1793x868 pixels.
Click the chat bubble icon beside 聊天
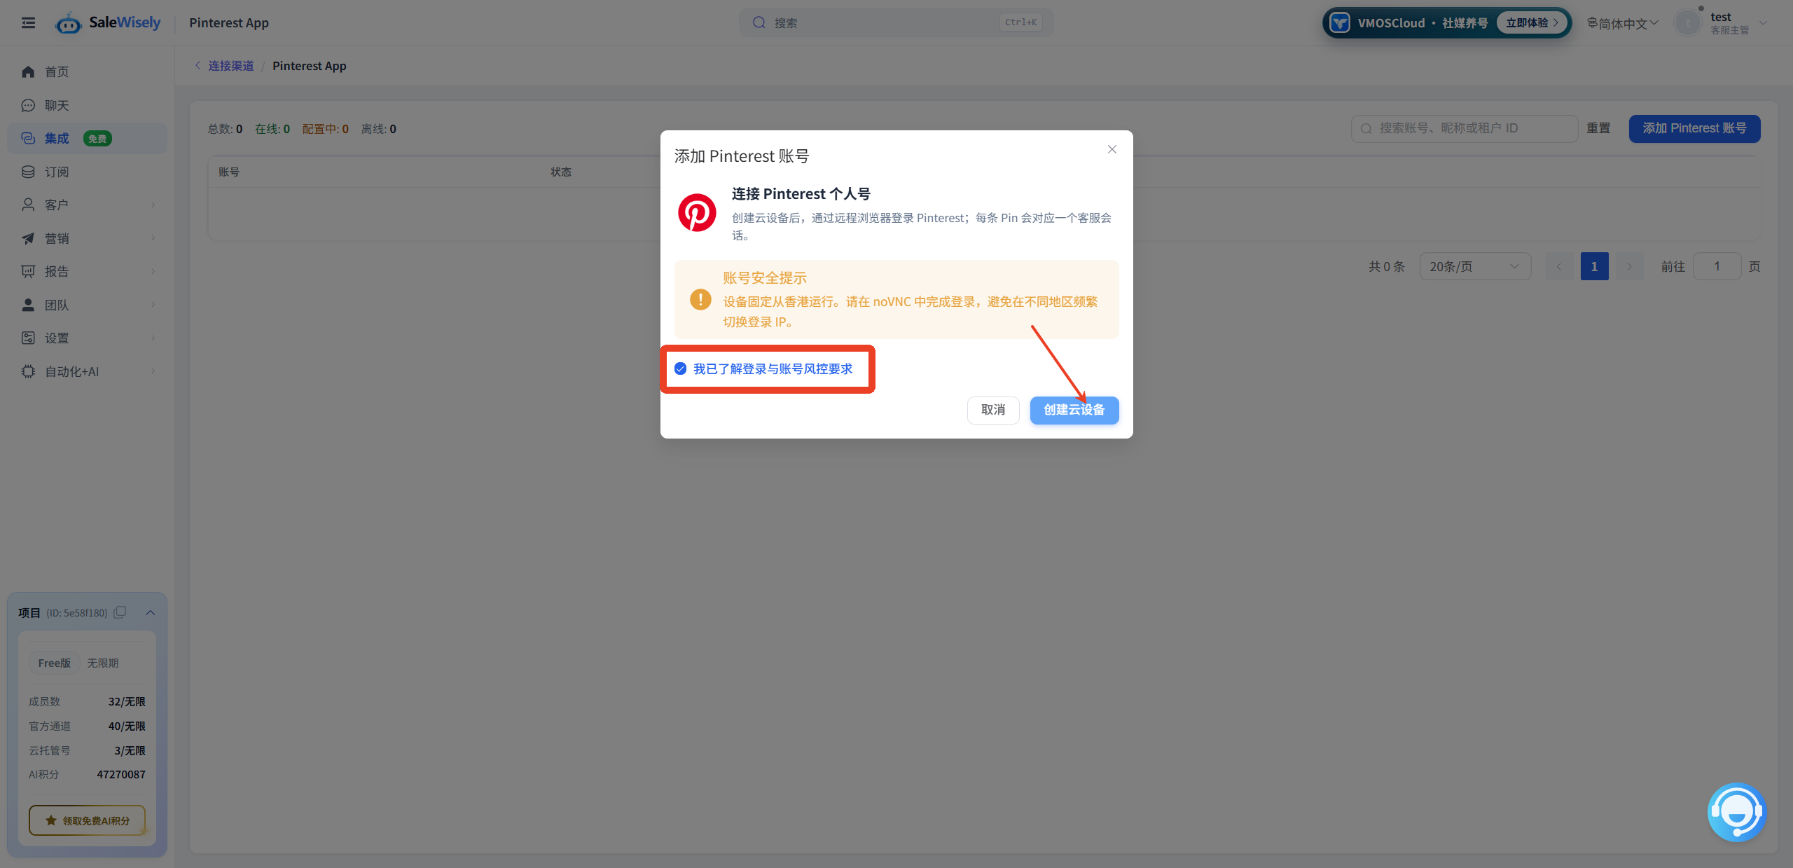[28, 106]
